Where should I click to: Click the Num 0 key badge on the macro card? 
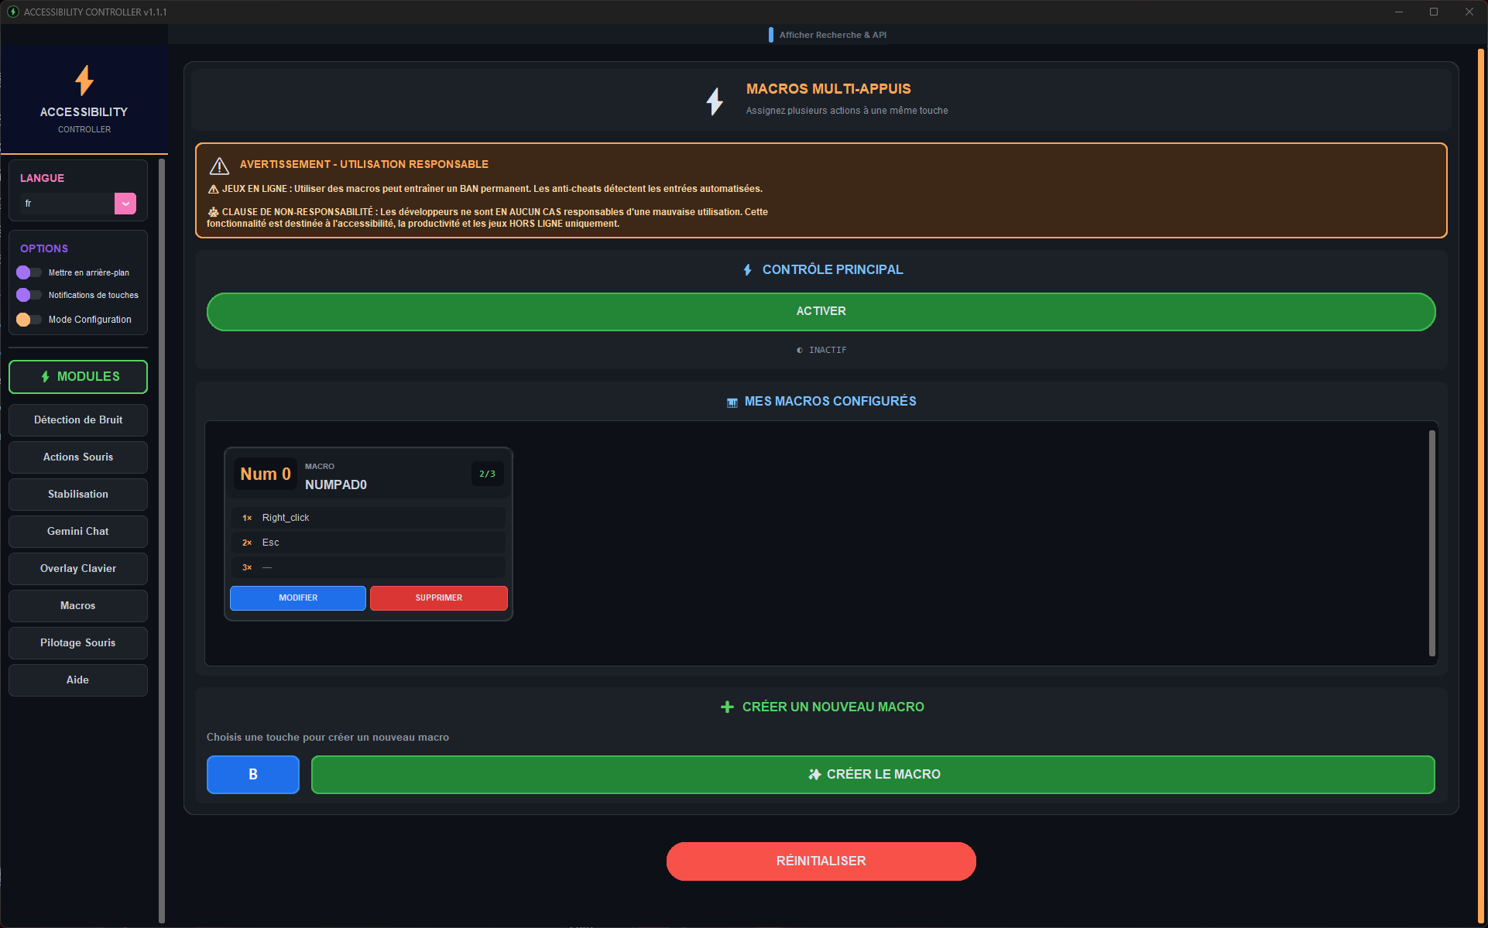coord(266,474)
